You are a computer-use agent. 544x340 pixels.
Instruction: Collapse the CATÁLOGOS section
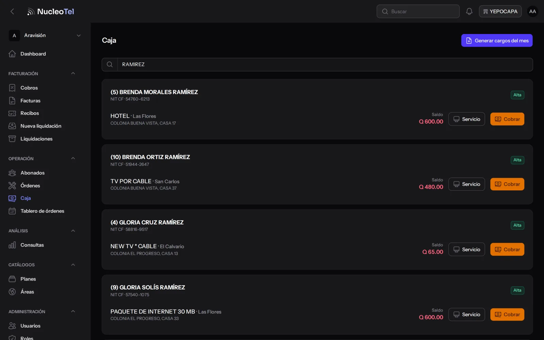point(73,265)
